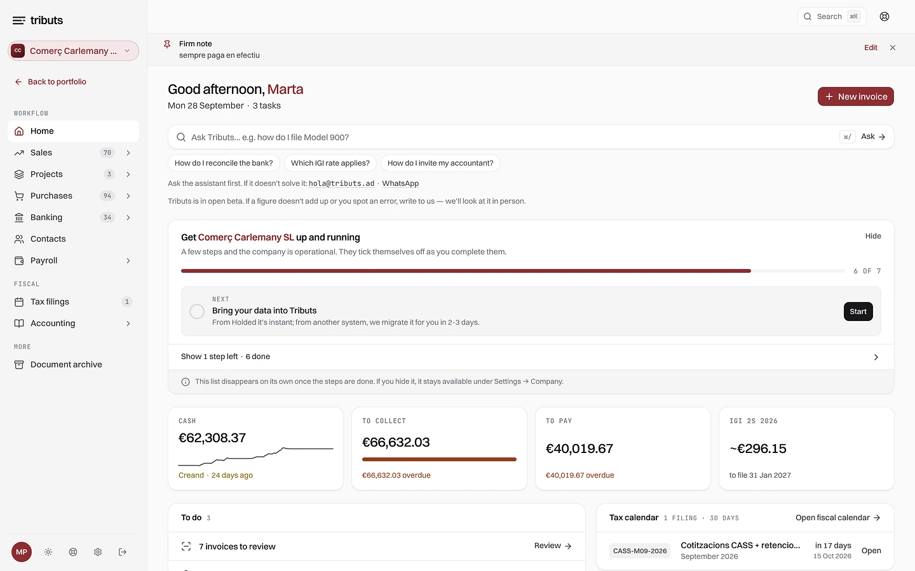The height and width of the screenshot is (571, 915).
Task: Open the Comerç Carlemany company switcher
Action: pos(73,51)
